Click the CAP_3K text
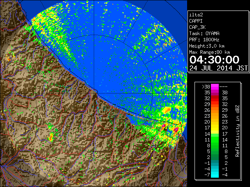This screenshot has width=250, height=187. pos(197,27)
